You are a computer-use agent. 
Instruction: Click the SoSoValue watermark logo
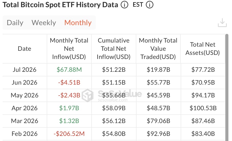pos(88,95)
